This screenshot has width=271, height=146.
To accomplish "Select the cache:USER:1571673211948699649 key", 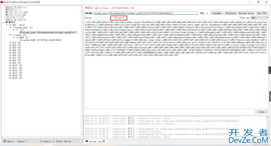I will pyautogui.click(x=42, y=40).
